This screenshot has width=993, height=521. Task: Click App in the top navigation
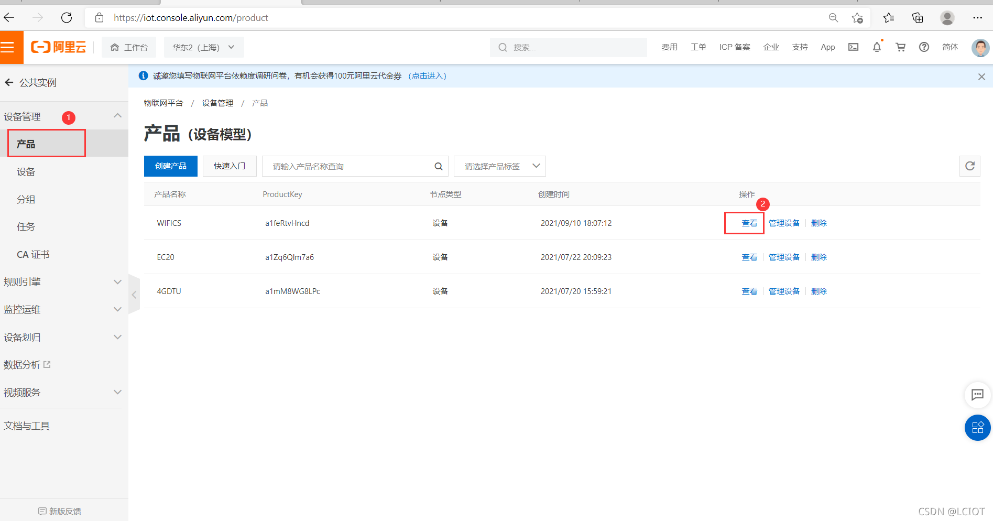828,47
